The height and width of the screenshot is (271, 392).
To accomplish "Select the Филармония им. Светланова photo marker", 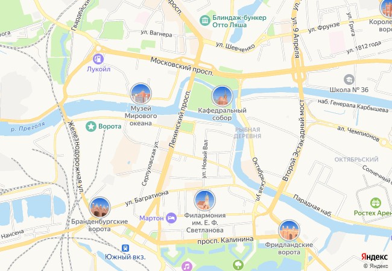I will point(205,201).
